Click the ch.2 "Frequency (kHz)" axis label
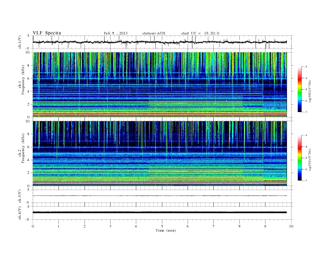The height and width of the screenshot is (254, 328). coord(23,148)
